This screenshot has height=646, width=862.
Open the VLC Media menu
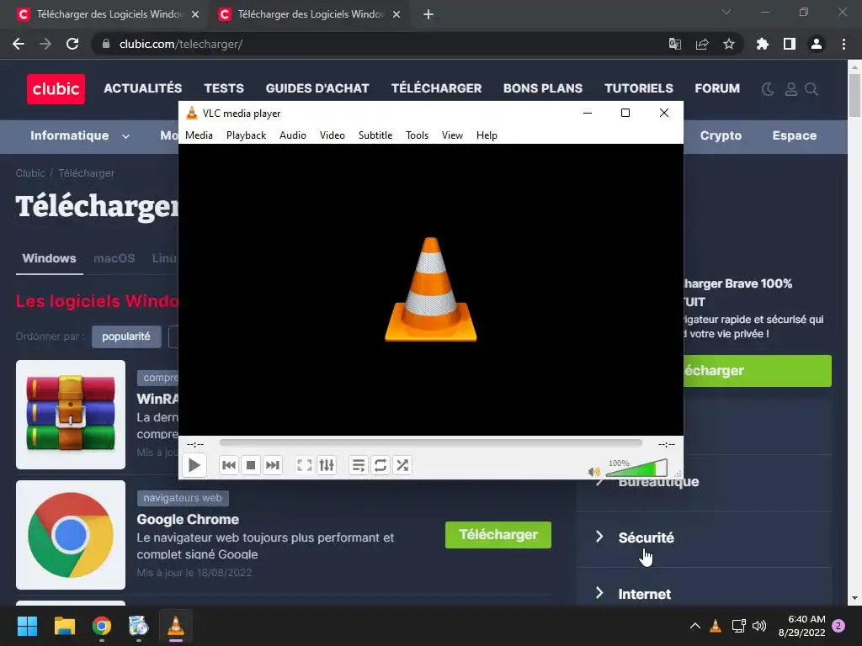tap(199, 135)
